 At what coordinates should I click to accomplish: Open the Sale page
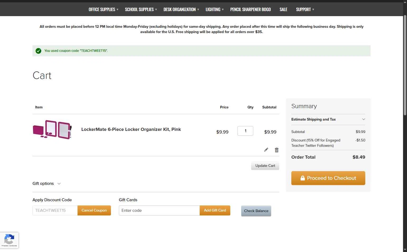click(x=283, y=10)
